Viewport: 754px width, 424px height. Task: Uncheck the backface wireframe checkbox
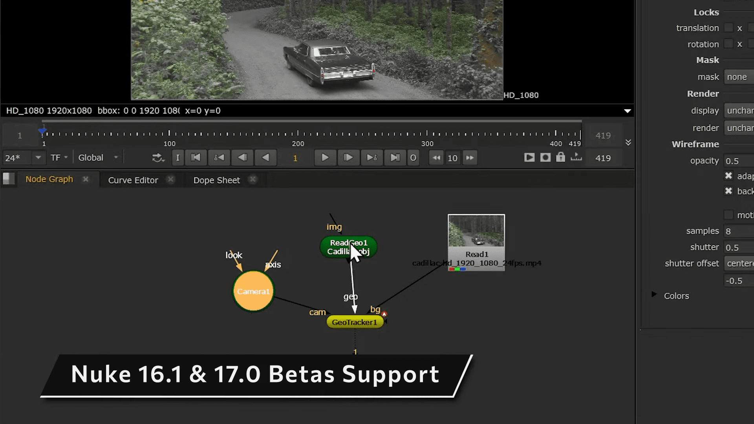pyautogui.click(x=728, y=191)
